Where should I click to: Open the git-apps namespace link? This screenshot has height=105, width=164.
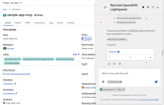tap(10, 48)
